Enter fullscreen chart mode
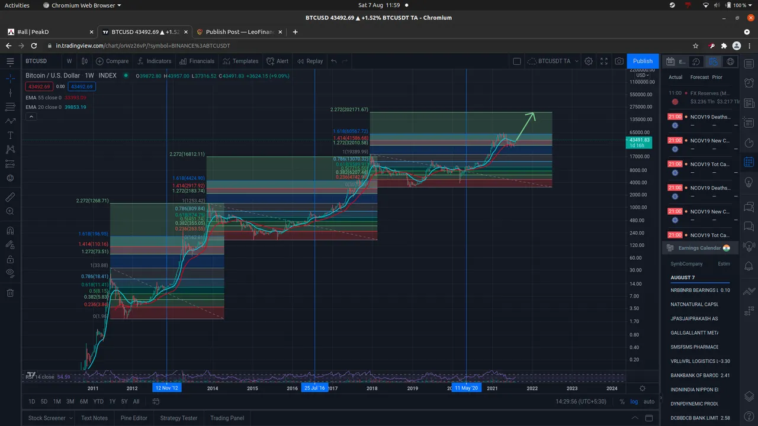 click(604, 61)
